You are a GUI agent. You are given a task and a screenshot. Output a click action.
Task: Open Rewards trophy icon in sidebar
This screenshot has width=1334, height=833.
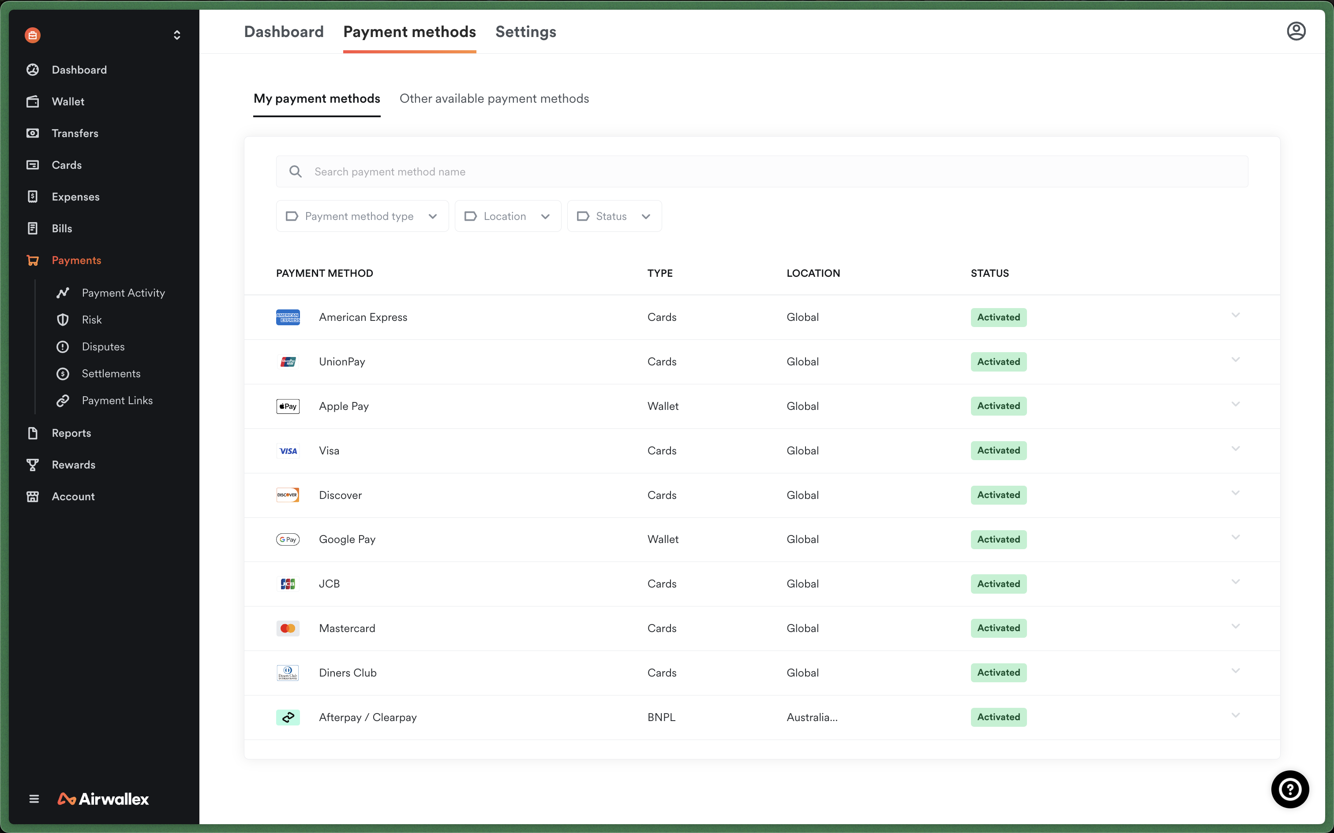[33, 465]
